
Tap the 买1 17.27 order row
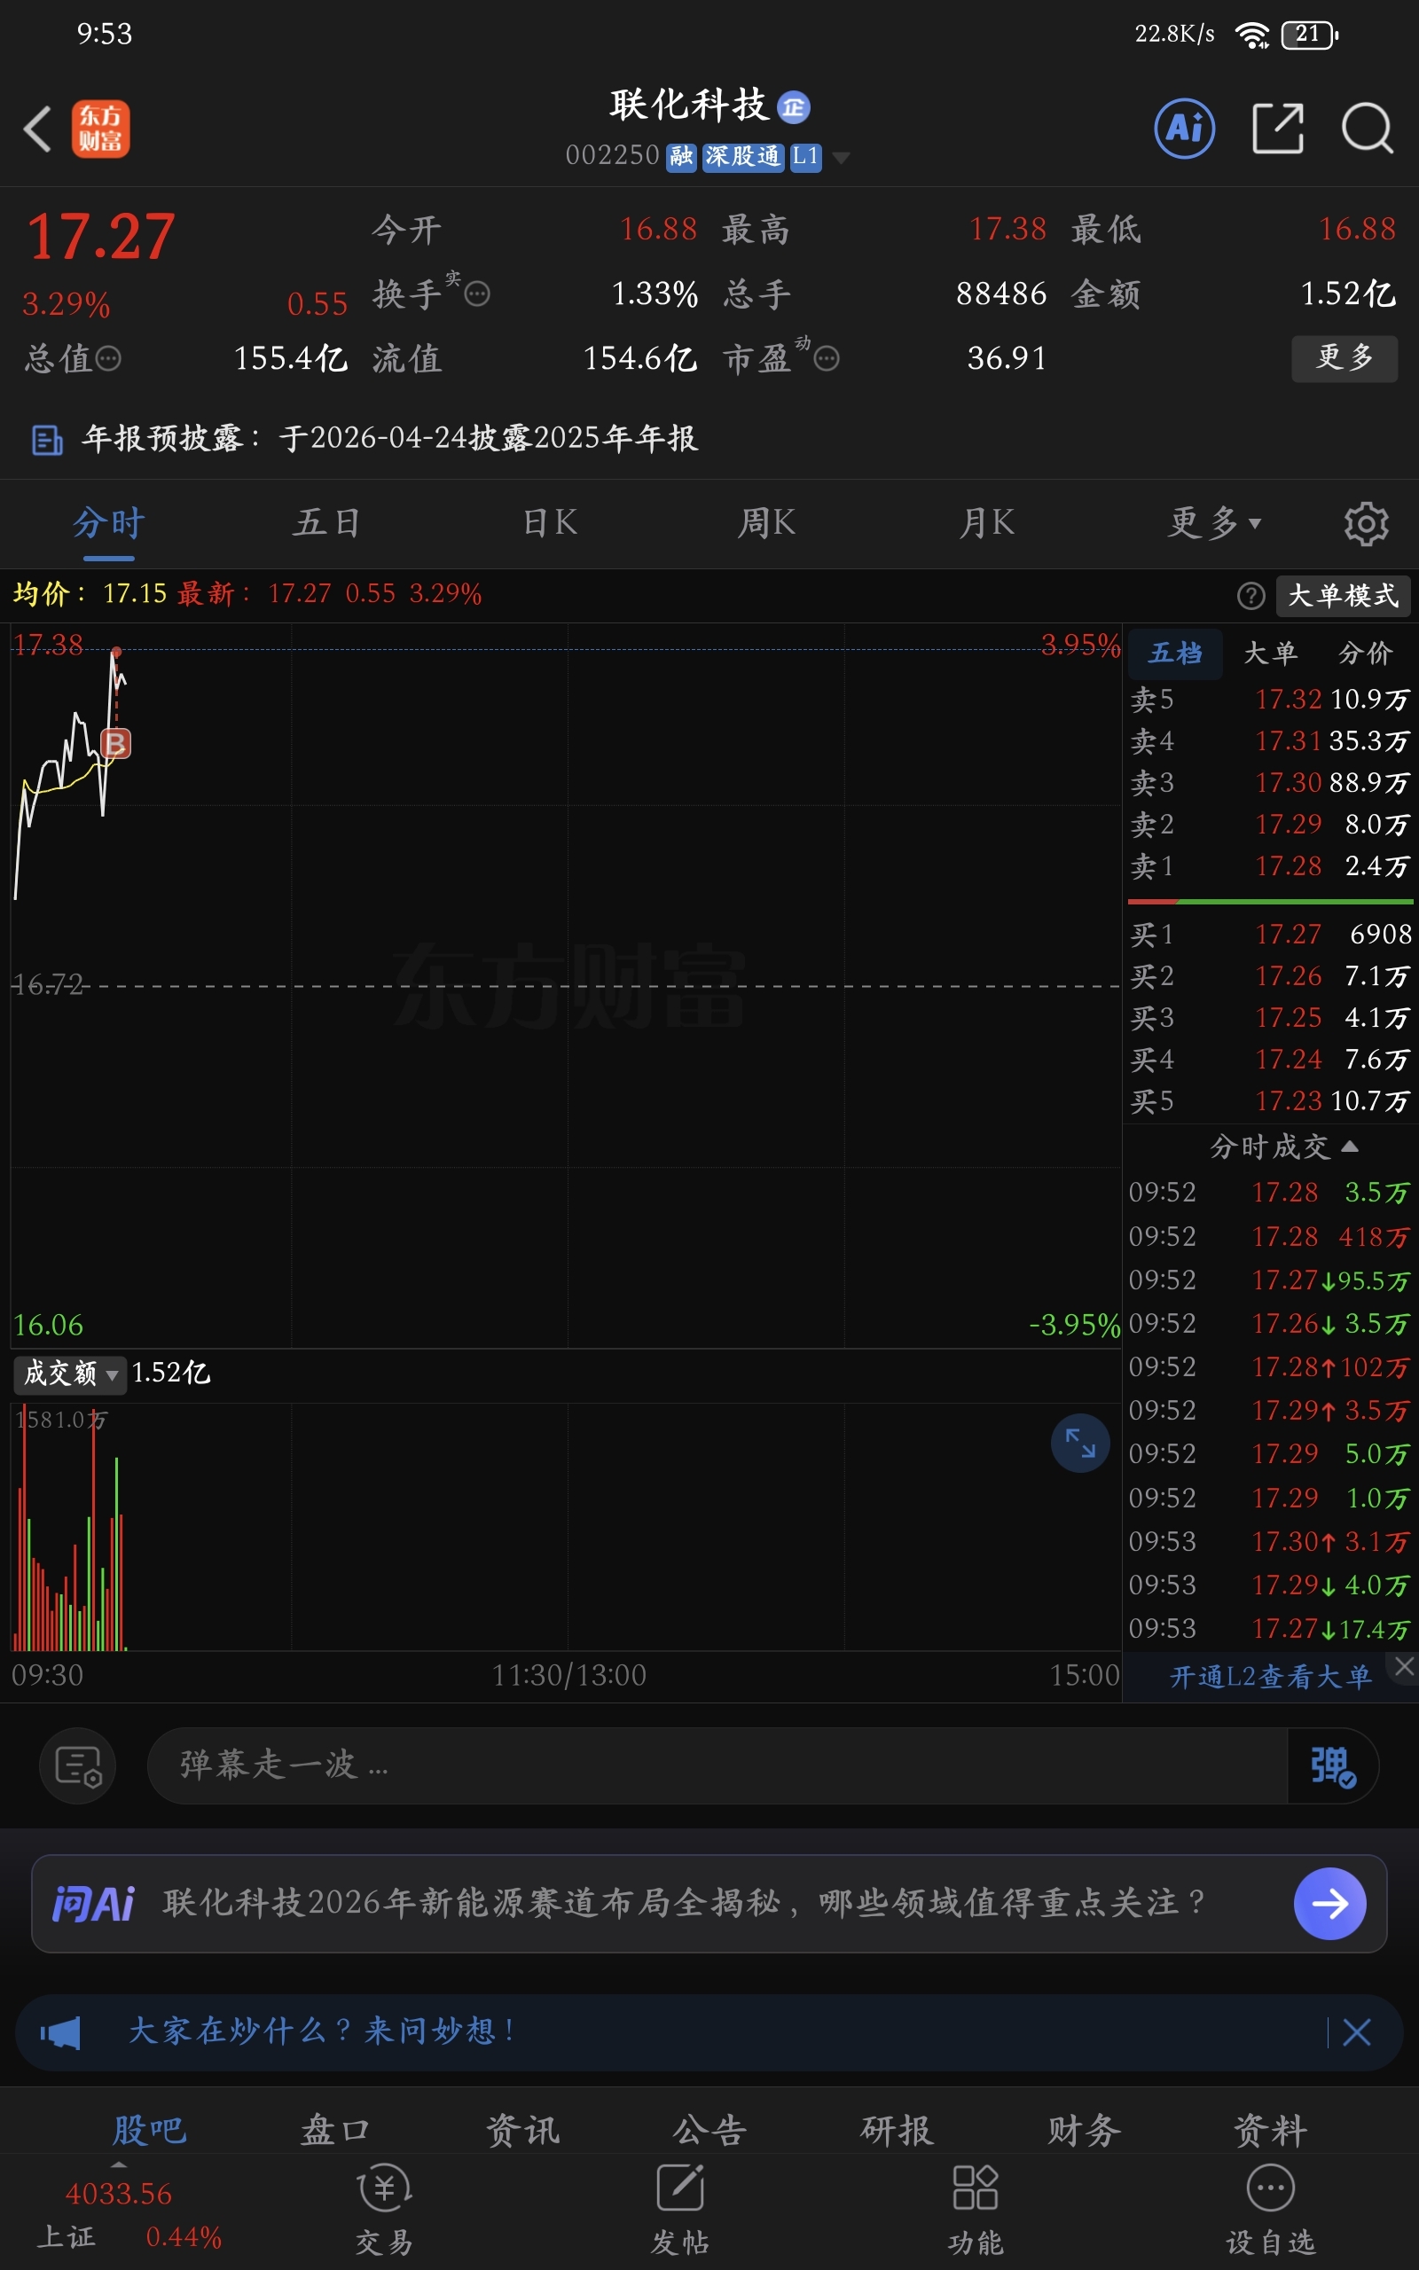pos(1270,935)
